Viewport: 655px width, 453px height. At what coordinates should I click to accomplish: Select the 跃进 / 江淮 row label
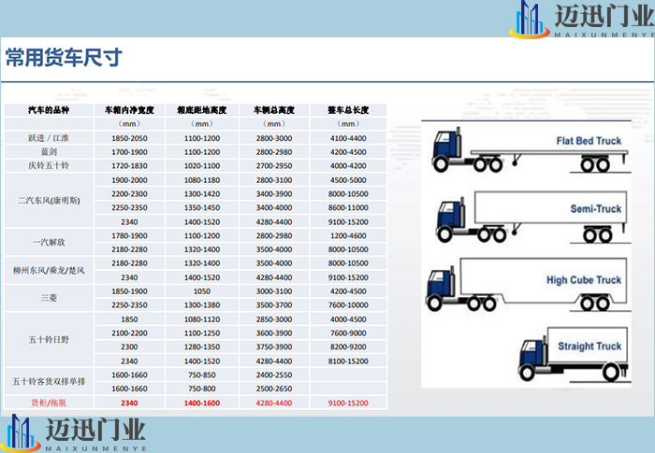coord(49,138)
